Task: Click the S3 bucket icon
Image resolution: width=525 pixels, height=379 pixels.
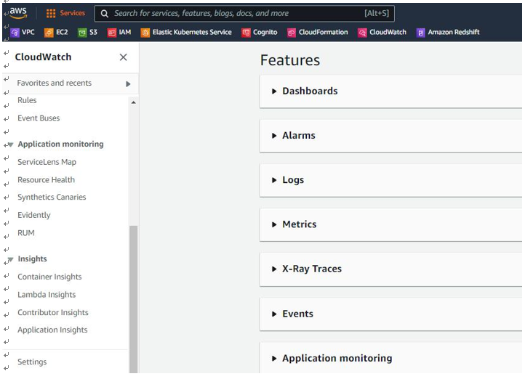Action: tap(82, 33)
